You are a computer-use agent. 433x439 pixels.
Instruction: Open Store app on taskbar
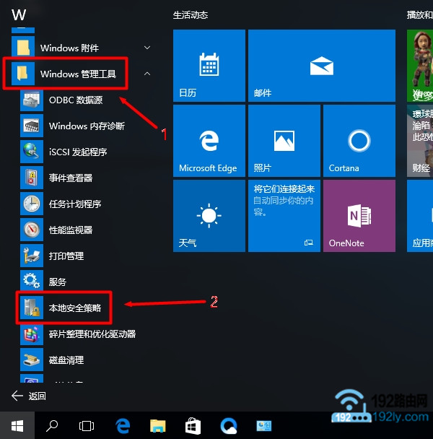click(193, 426)
